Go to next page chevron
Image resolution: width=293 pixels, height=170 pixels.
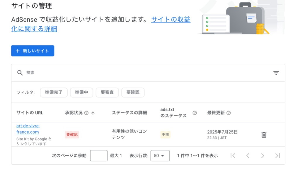click(263, 156)
